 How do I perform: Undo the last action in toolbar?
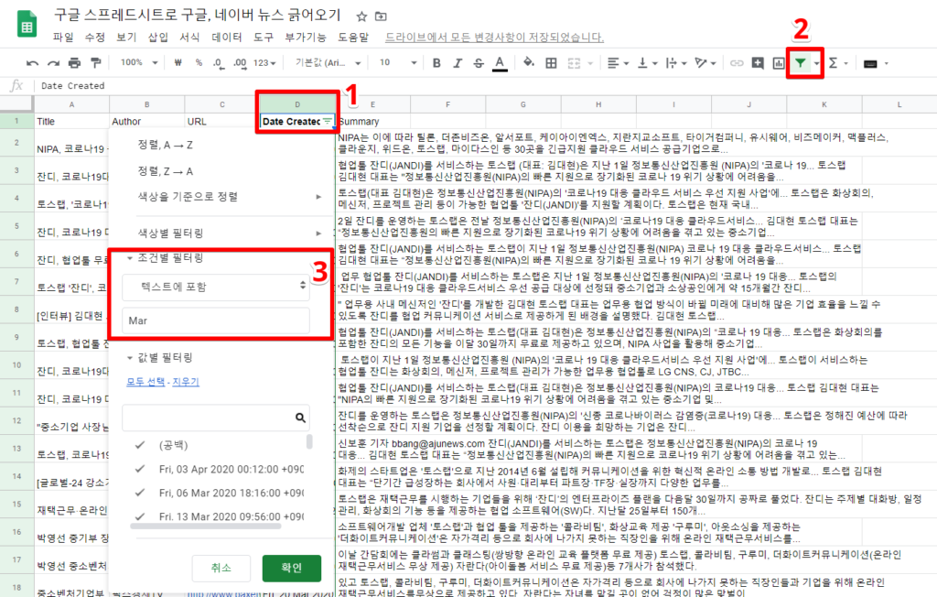32,63
